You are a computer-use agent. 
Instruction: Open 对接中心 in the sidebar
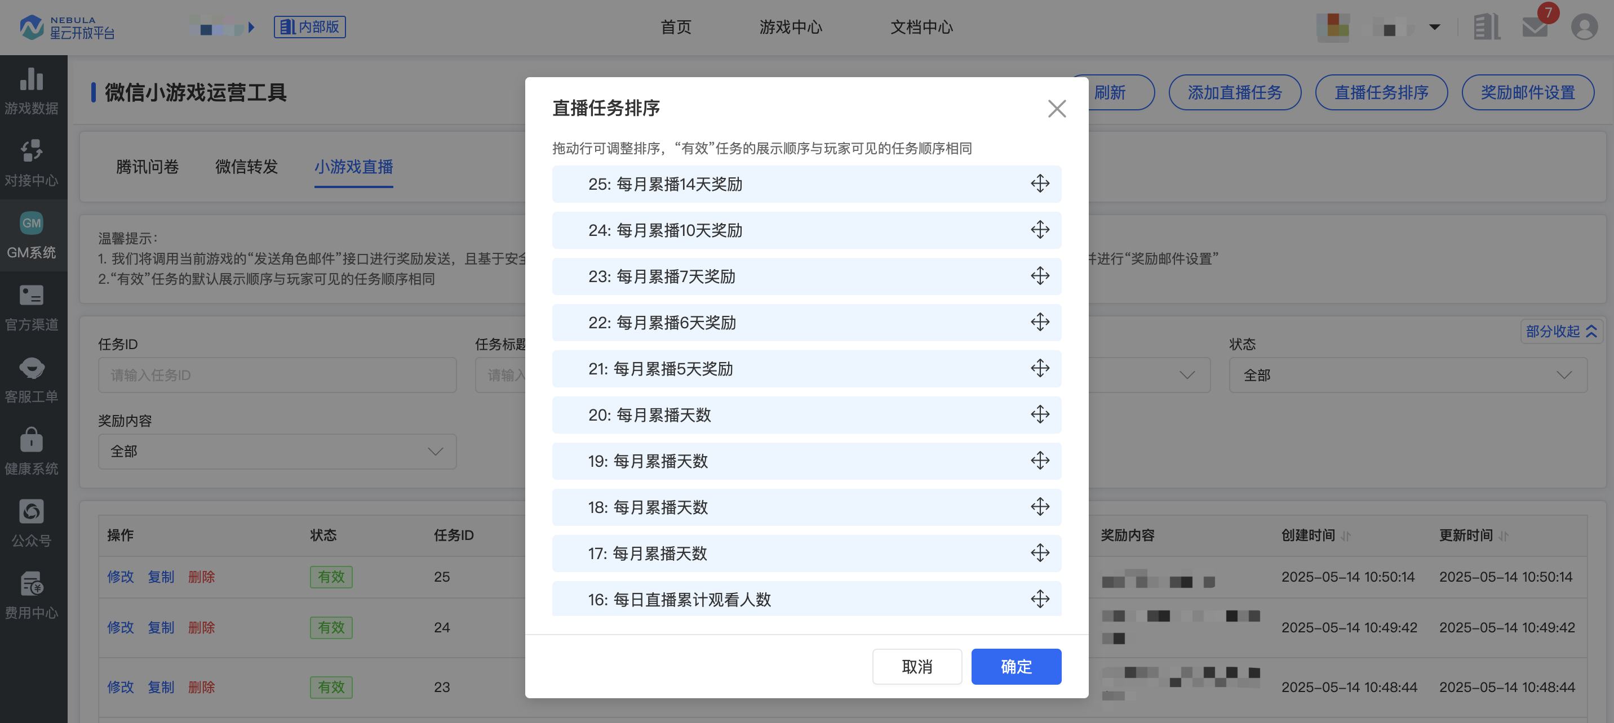click(x=32, y=163)
